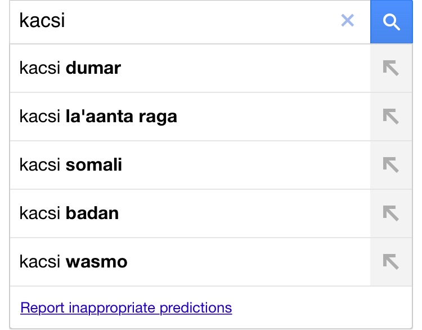Pick the 'kacsi badan' suggestion
This screenshot has width=422, height=330.
click(x=190, y=213)
